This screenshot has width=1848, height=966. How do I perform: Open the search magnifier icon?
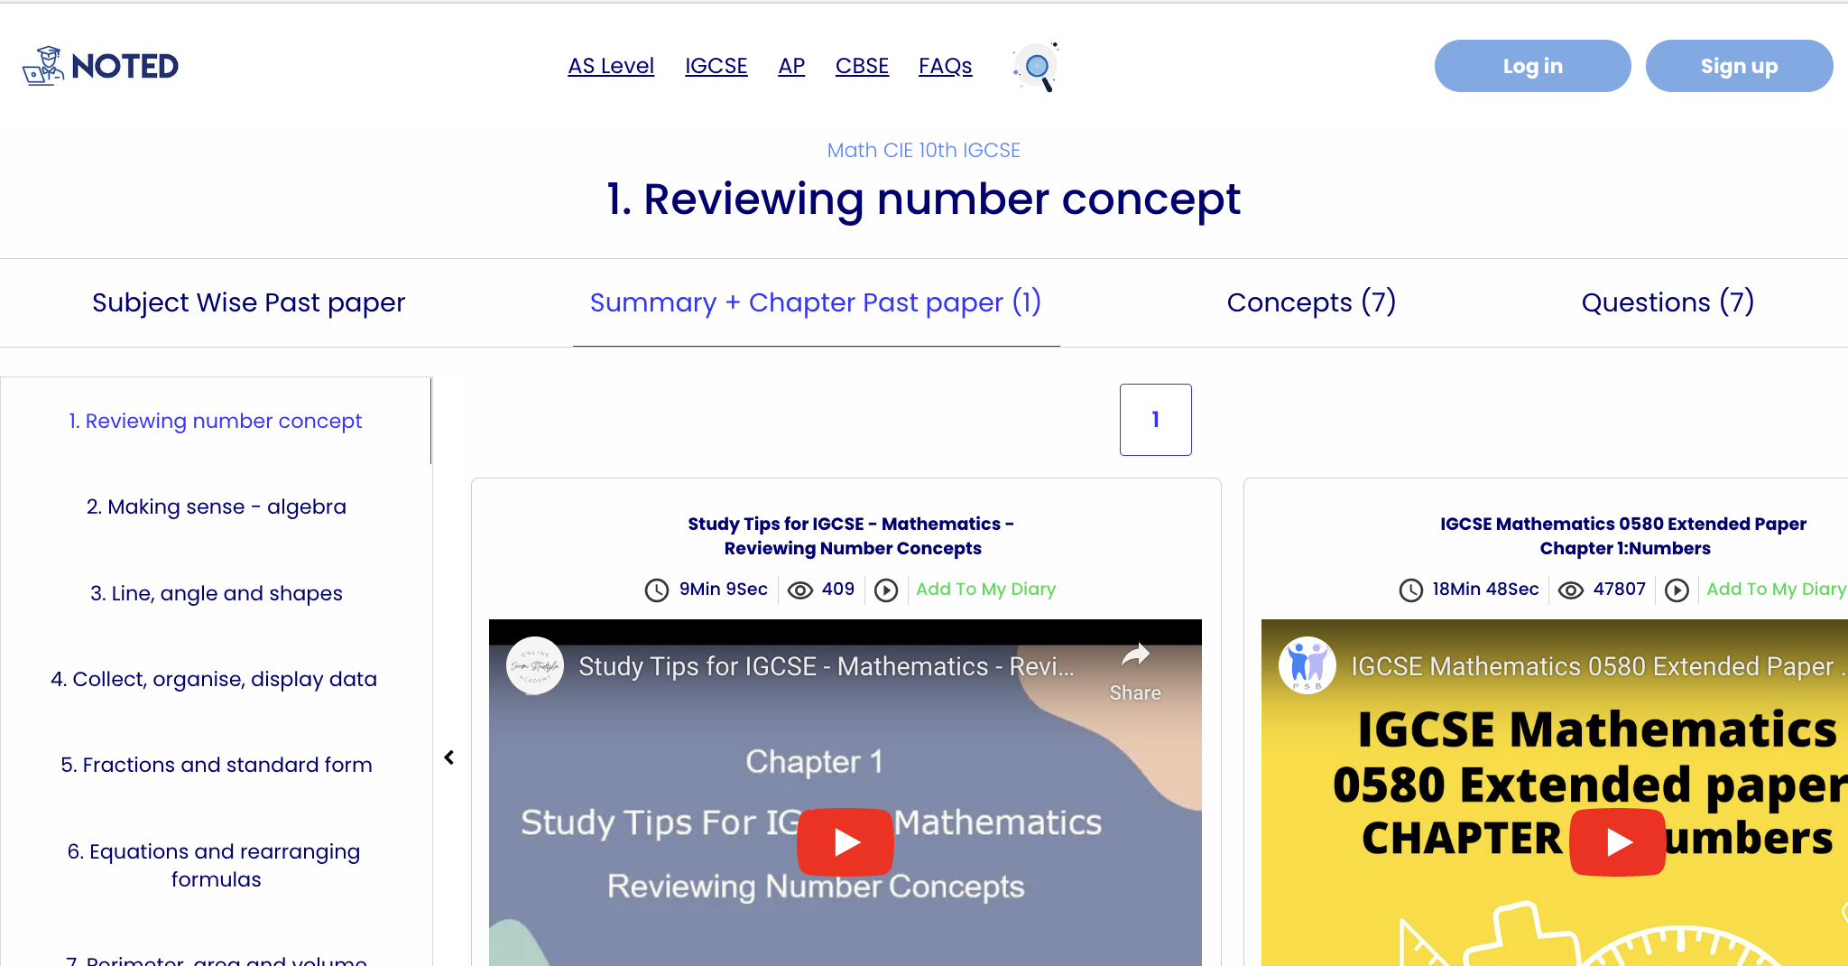[1036, 67]
